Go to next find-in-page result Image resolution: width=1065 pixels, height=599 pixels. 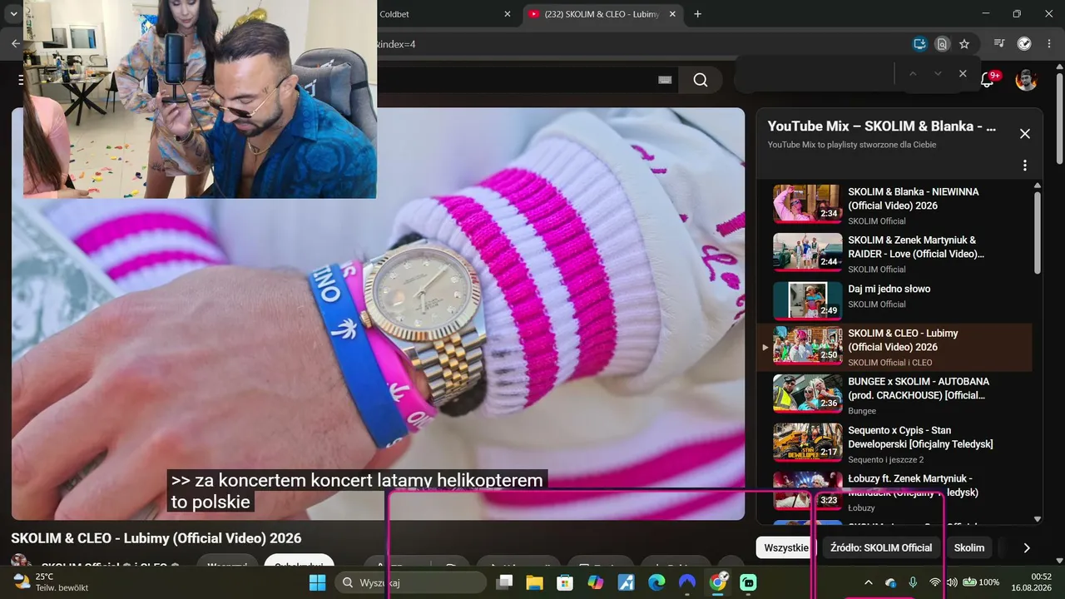click(x=938, y=74)
